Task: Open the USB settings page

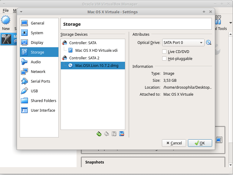Action: coord(39,91)
